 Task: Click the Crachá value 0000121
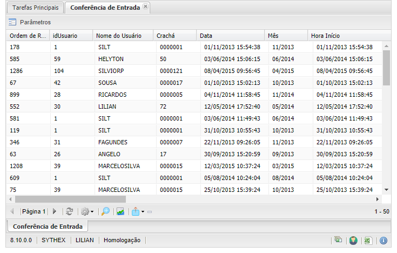tap(171, 71)
